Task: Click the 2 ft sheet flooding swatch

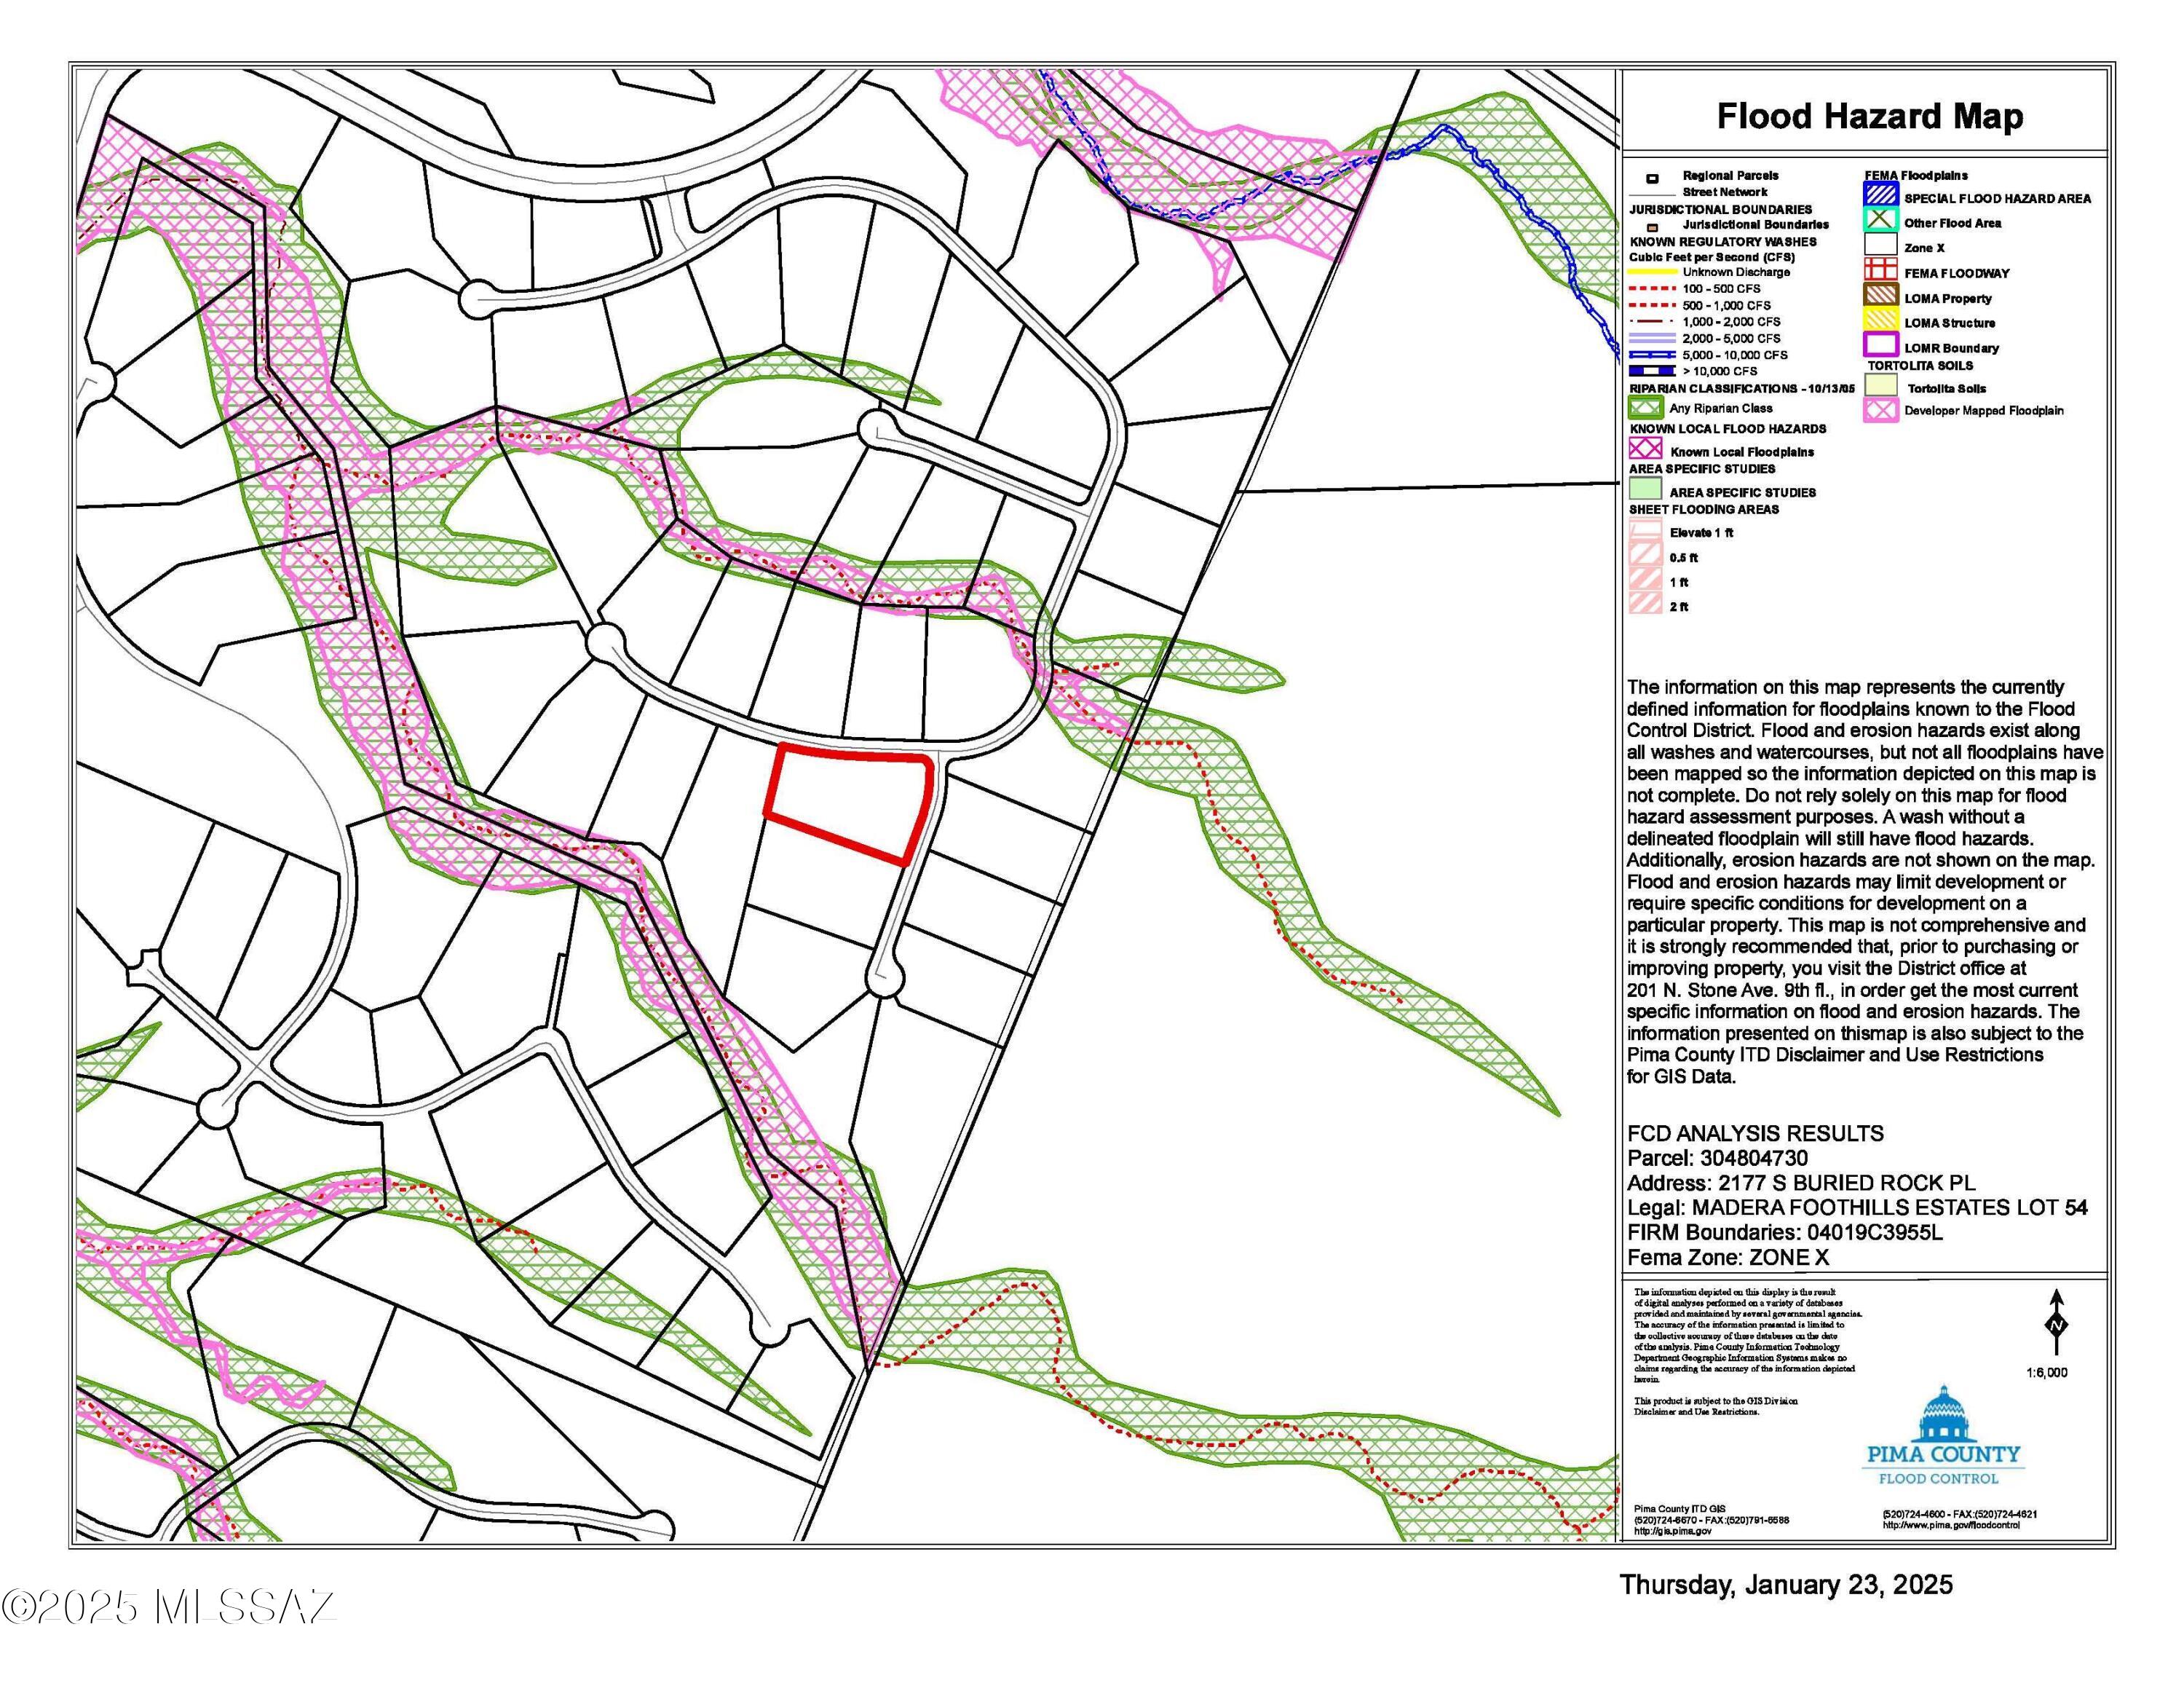Action: (x=1645, y=604)
